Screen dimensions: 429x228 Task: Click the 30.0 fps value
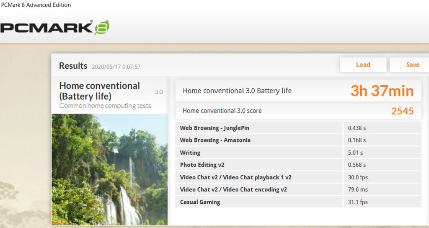[x=358, y=177]
